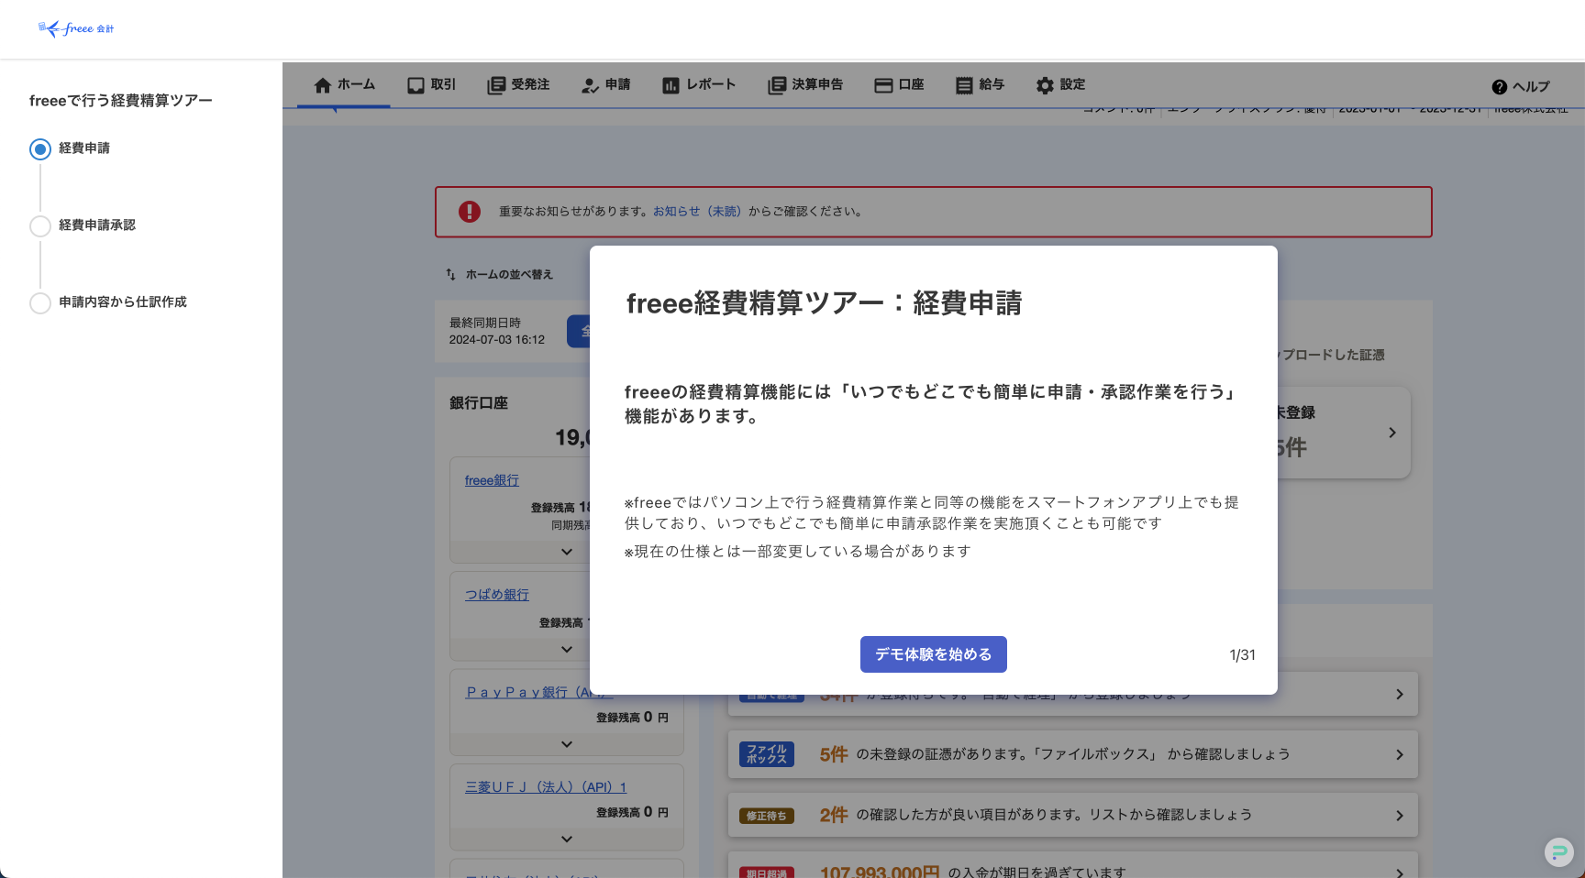
Task: Click the dialog title freee経費精算ツアー：経費申請
Action: point(824,303)
